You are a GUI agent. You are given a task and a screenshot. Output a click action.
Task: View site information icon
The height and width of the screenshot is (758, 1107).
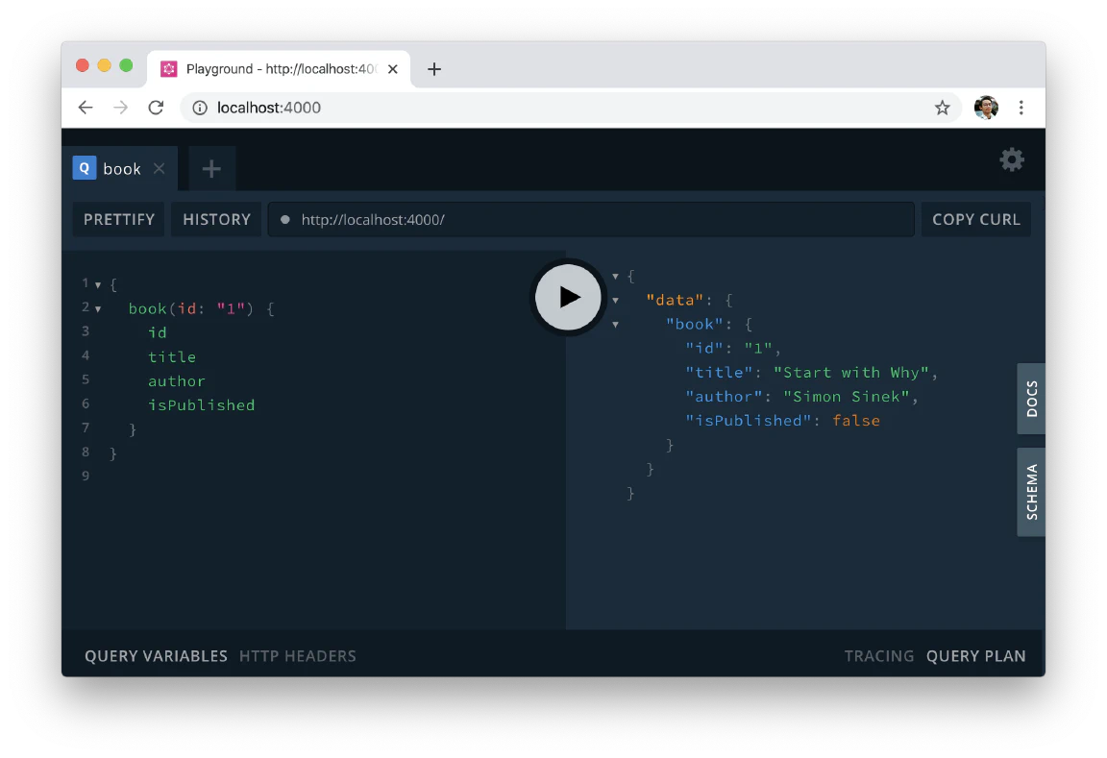(x=200, y=108)
